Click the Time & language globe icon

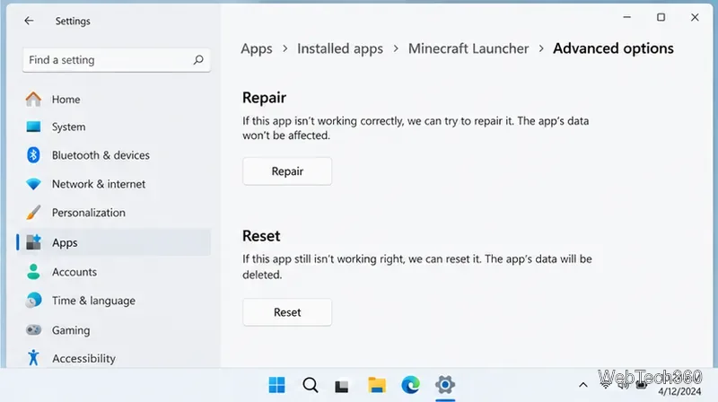33,301
